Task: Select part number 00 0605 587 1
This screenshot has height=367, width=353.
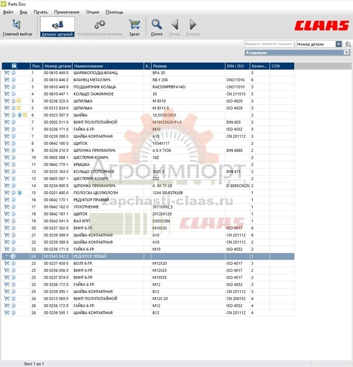Action: click(56, 179)
